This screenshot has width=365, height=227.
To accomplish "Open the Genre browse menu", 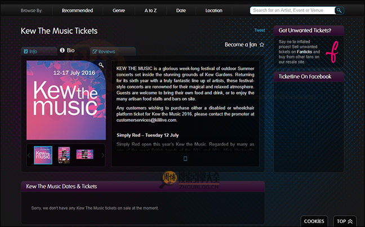I will pyautogui.click(x=119, y=10).
